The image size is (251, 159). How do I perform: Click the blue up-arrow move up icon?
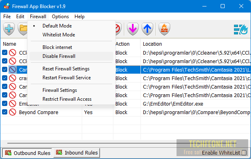(x=147, y=29)
